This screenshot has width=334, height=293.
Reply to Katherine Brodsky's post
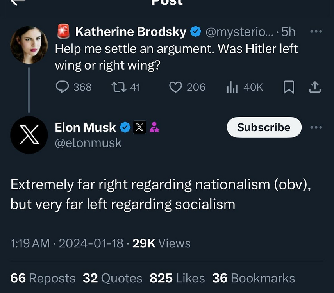[63, 87]
